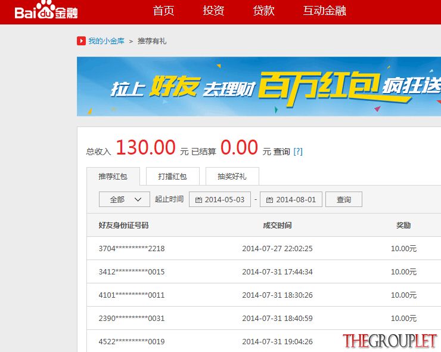Viewport: 441px width, 352px height.
Task: Open the 贷款 navigation item
Action: click(263, 11)
